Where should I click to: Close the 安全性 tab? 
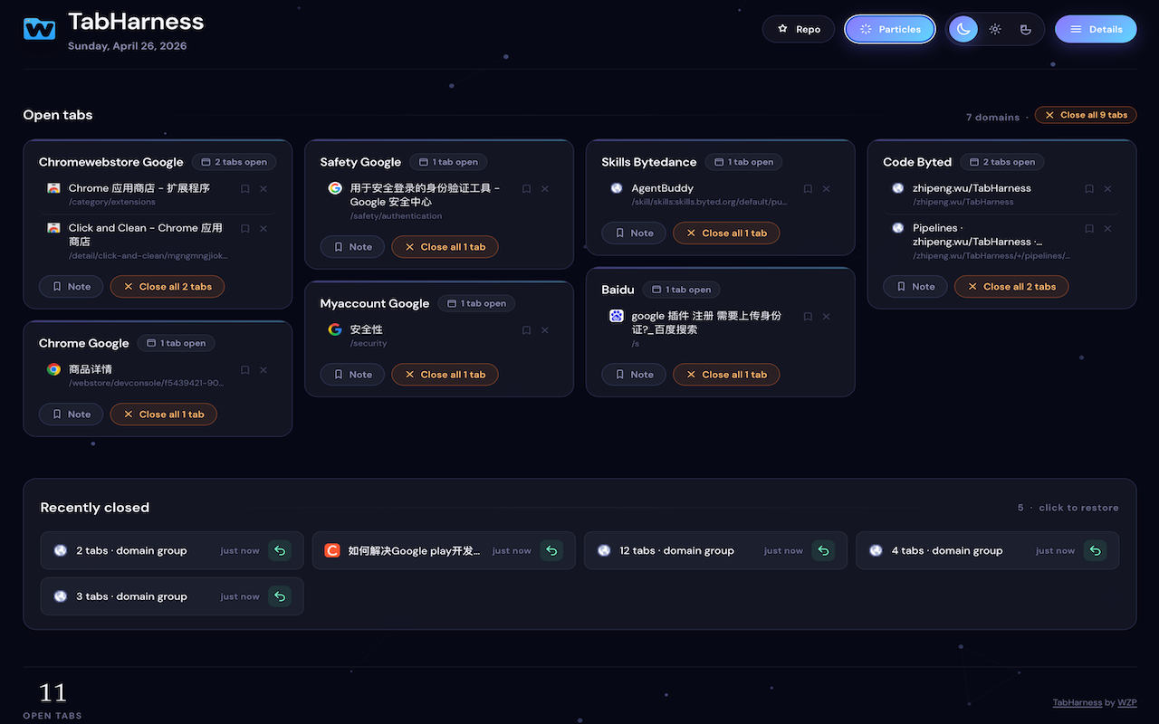(x=545, y=330)
